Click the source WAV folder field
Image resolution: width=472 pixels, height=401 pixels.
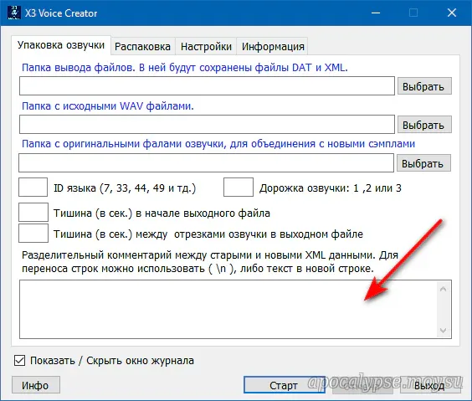[207, 125]
